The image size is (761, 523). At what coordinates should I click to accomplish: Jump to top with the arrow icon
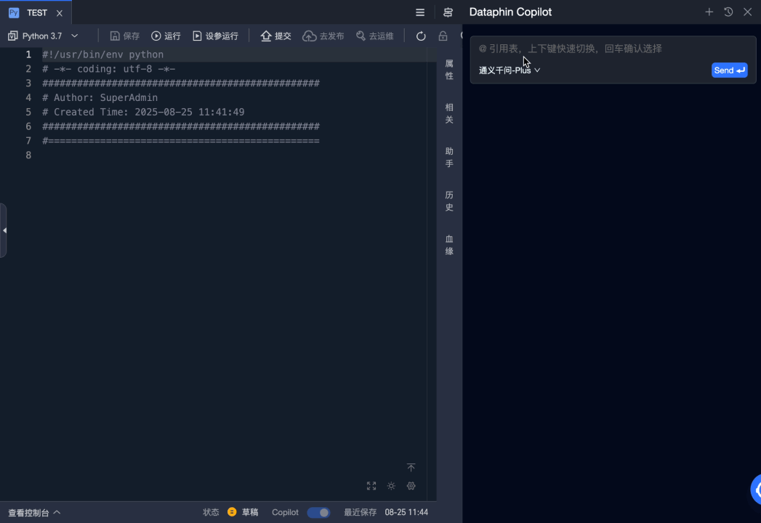[411, 467]
